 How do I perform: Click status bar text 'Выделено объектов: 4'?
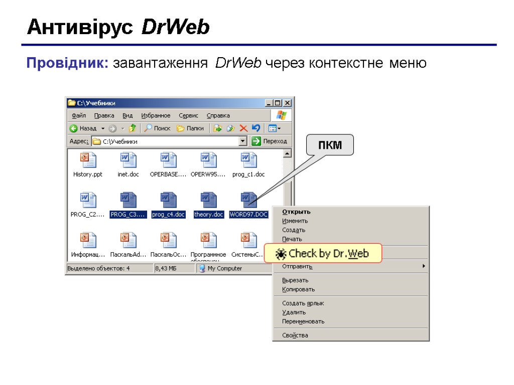coord(99,269)
